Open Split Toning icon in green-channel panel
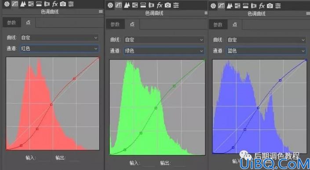The height and width of the screenshot is (170, 310). 143,5
